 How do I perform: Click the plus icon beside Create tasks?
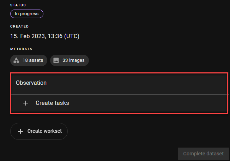point(25,103)
